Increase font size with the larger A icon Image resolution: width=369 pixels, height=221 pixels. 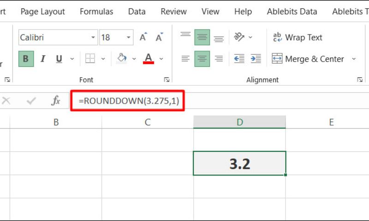coord(143,37)
